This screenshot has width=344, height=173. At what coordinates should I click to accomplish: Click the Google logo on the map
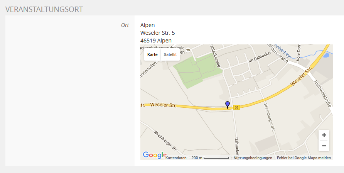click(154, 155)
